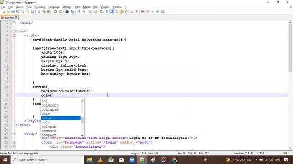Close the login.html tab with its X
Viewport: 293px width, 164px height.
tap(16, 18)
